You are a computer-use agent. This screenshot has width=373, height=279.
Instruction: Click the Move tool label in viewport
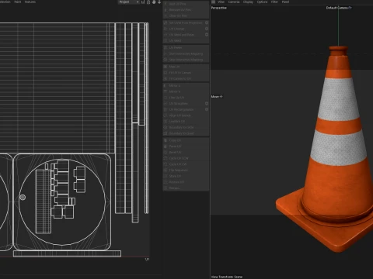(217, 97)
